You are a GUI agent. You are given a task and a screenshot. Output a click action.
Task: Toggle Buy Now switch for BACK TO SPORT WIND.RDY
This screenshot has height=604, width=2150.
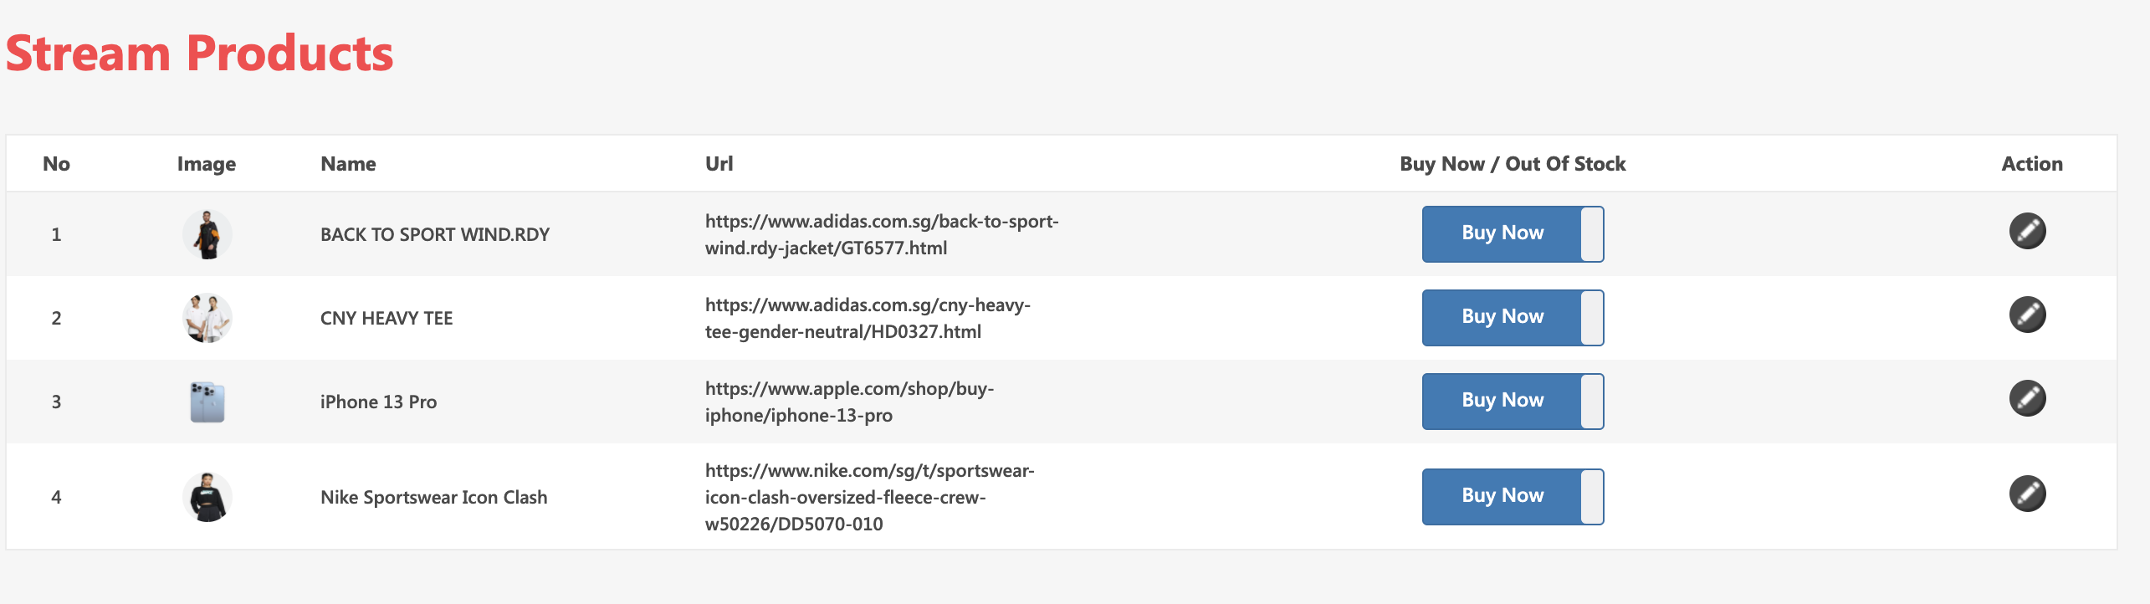[x=1513, y=234]
